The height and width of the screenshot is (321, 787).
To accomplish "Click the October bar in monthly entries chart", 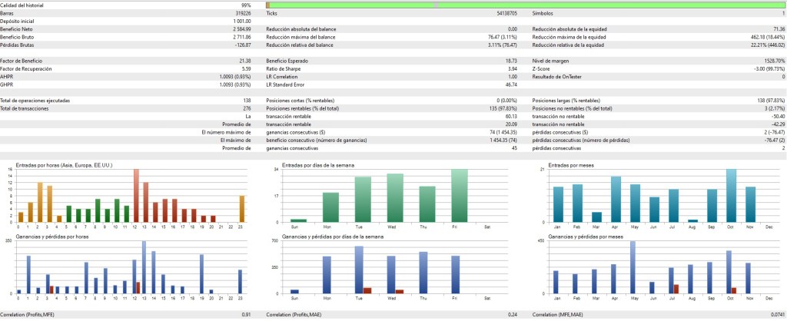I will point(731,196).
